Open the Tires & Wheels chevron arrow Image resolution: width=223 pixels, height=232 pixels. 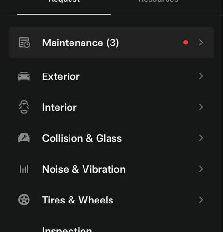pyautogui.click(x=201, y=200)
